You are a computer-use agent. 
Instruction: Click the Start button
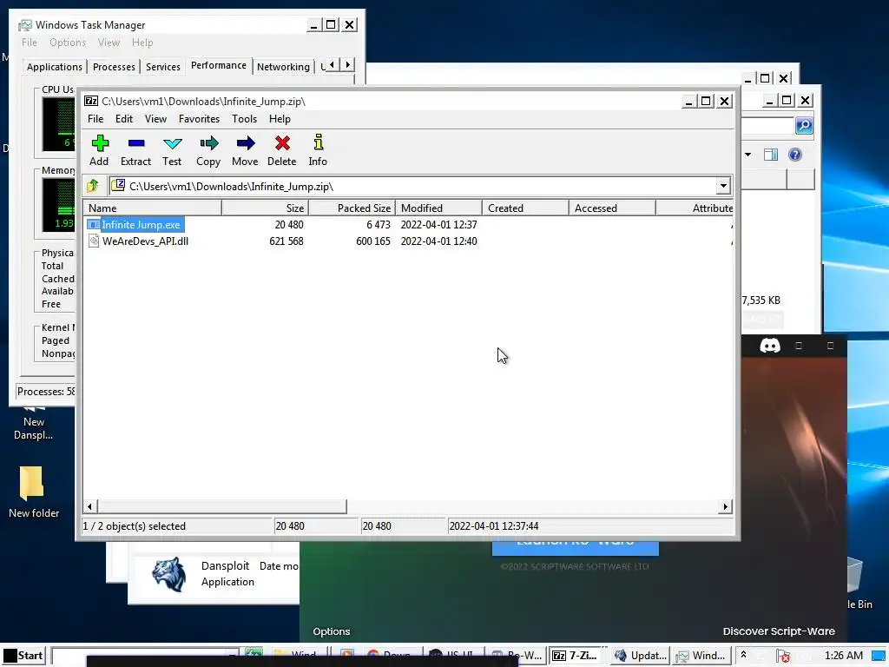pyautogui.click(x=23, y=656)
